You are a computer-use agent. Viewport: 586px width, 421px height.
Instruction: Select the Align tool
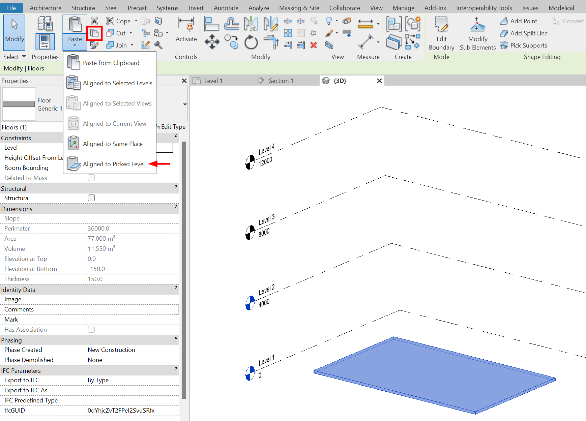click(212, 24)
